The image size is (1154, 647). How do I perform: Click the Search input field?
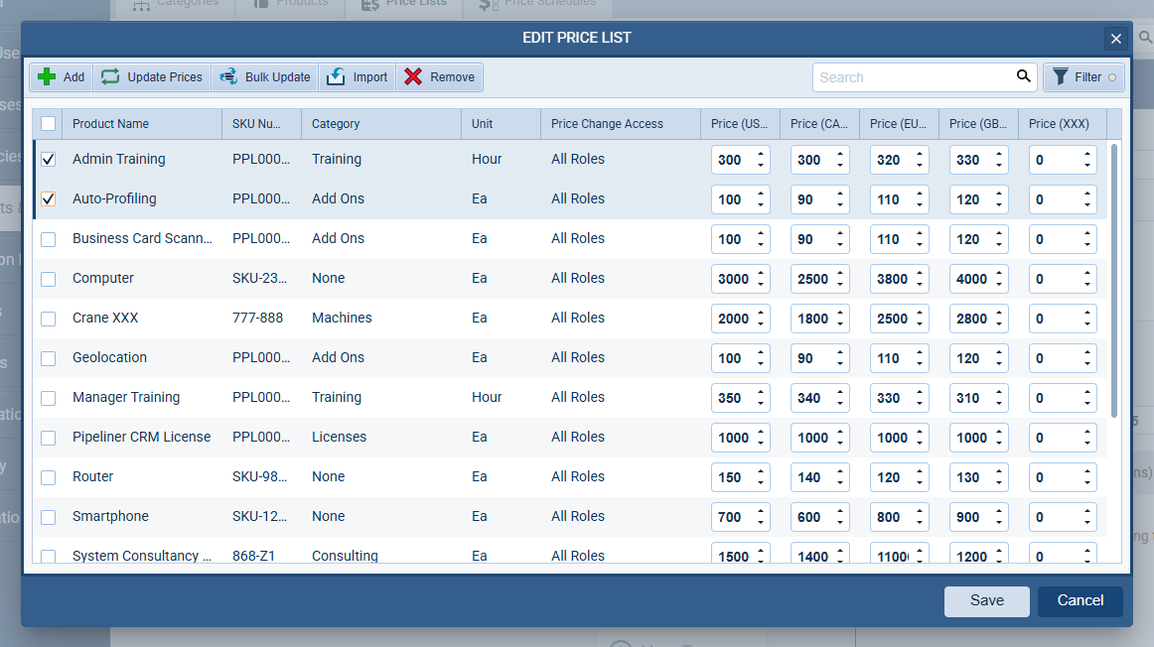click(909, 77)
